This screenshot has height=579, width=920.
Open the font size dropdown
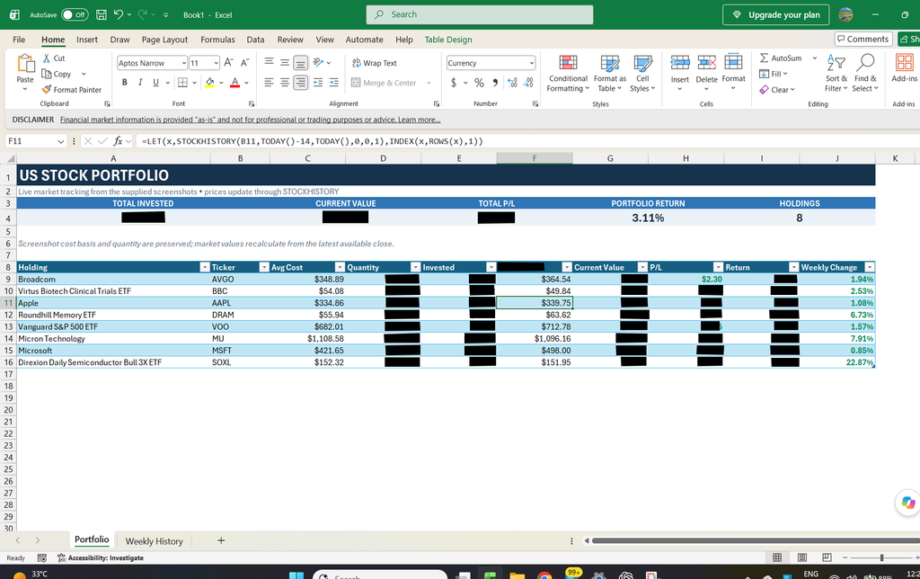pyautogui.click(x=216, y=63)
